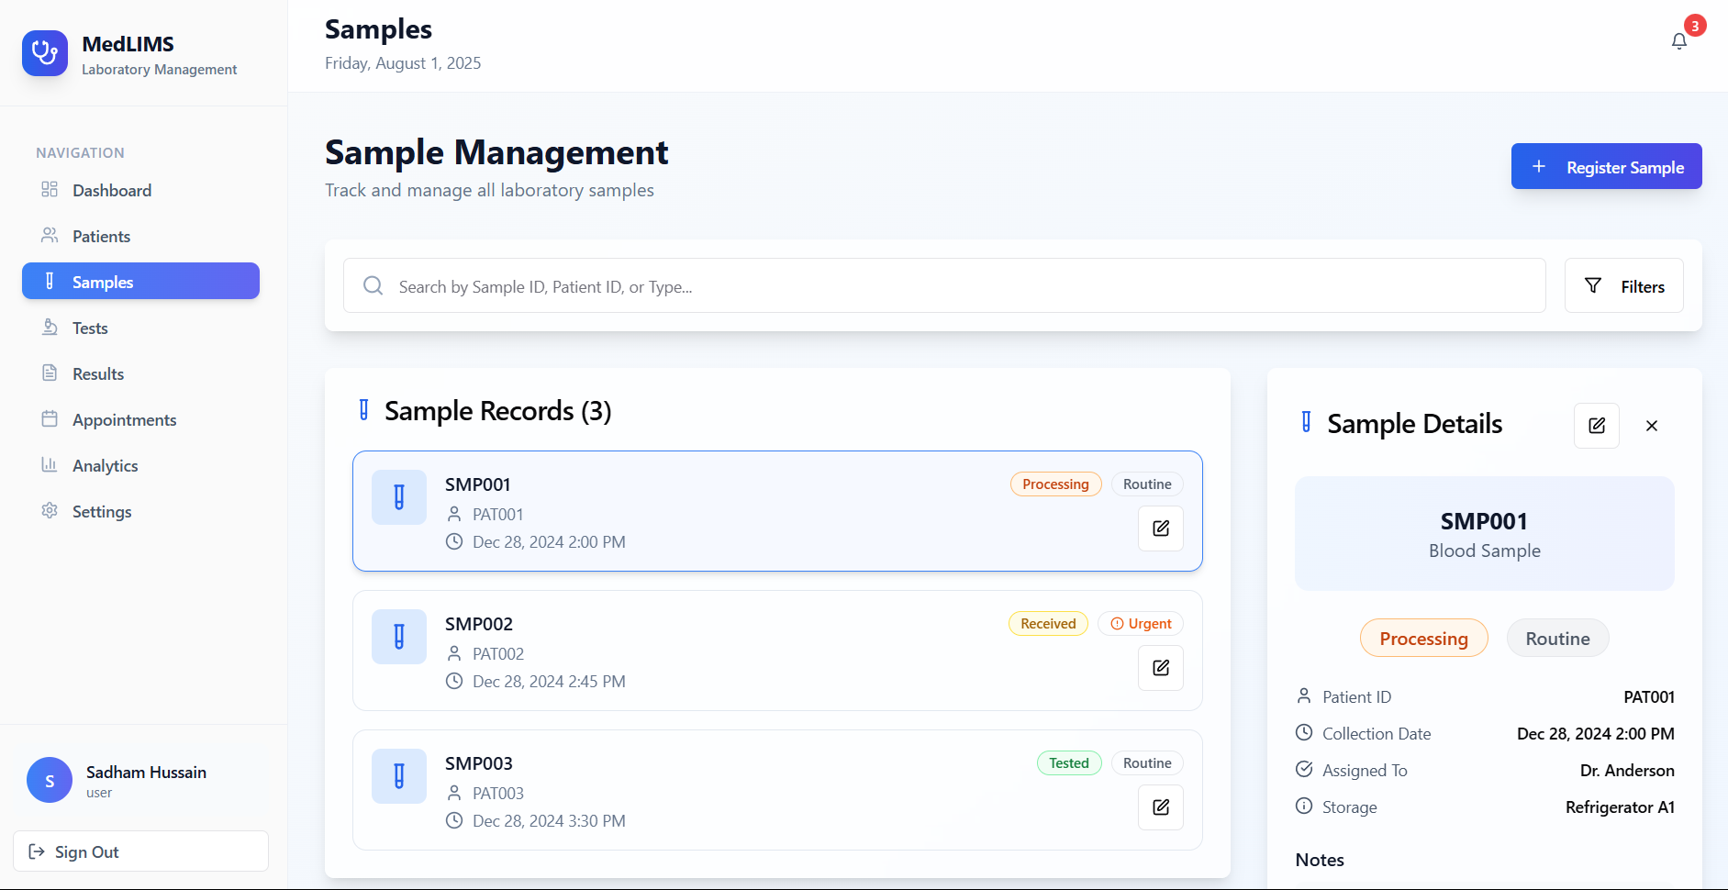Click the Routine badge on SMP001 card
This screenshot has width=1728, height=890.
point(1147,484)
